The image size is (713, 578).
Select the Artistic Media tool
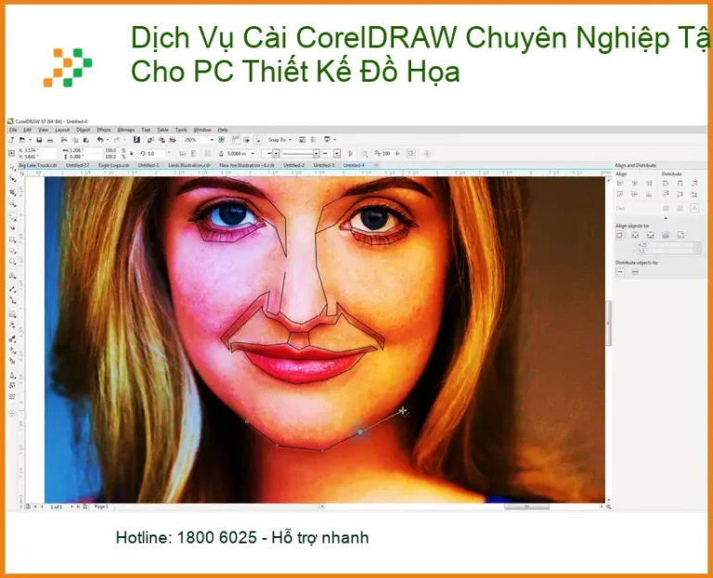tap(12, 227)
